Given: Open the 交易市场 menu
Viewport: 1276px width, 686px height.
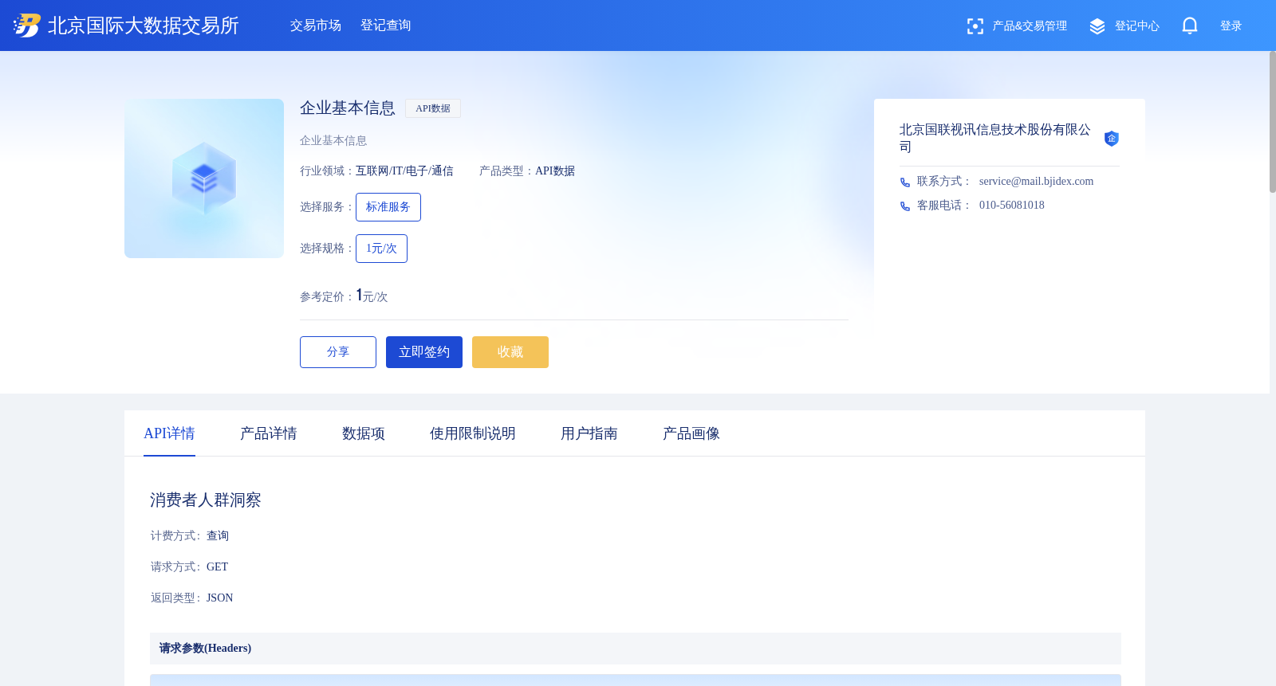Looking at the screenshot, I should [316, 25].
